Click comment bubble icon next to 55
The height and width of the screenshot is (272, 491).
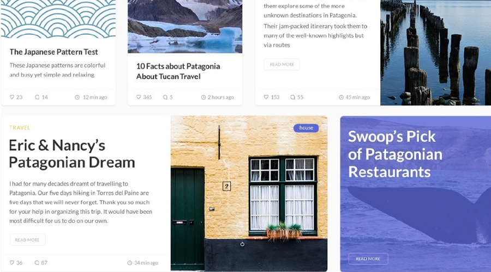point(292,97)
